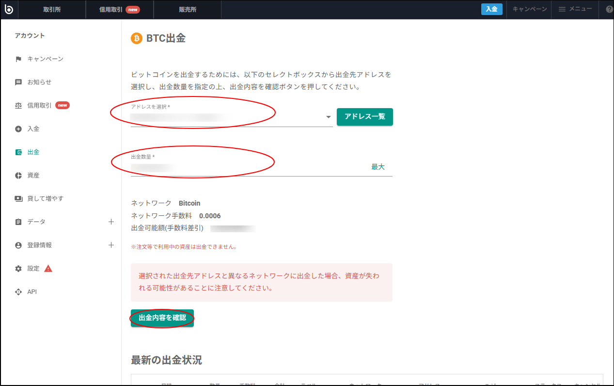Image resolution: width=614 pixels, height=386 pixels.
Task: Open the address selection dropdown arrow
Action: [x=328, y=117]
